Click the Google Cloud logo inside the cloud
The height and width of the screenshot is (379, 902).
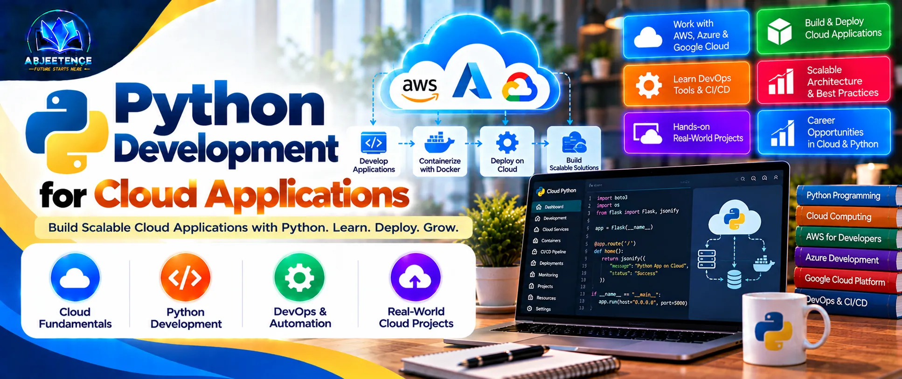tap(520, 87)
